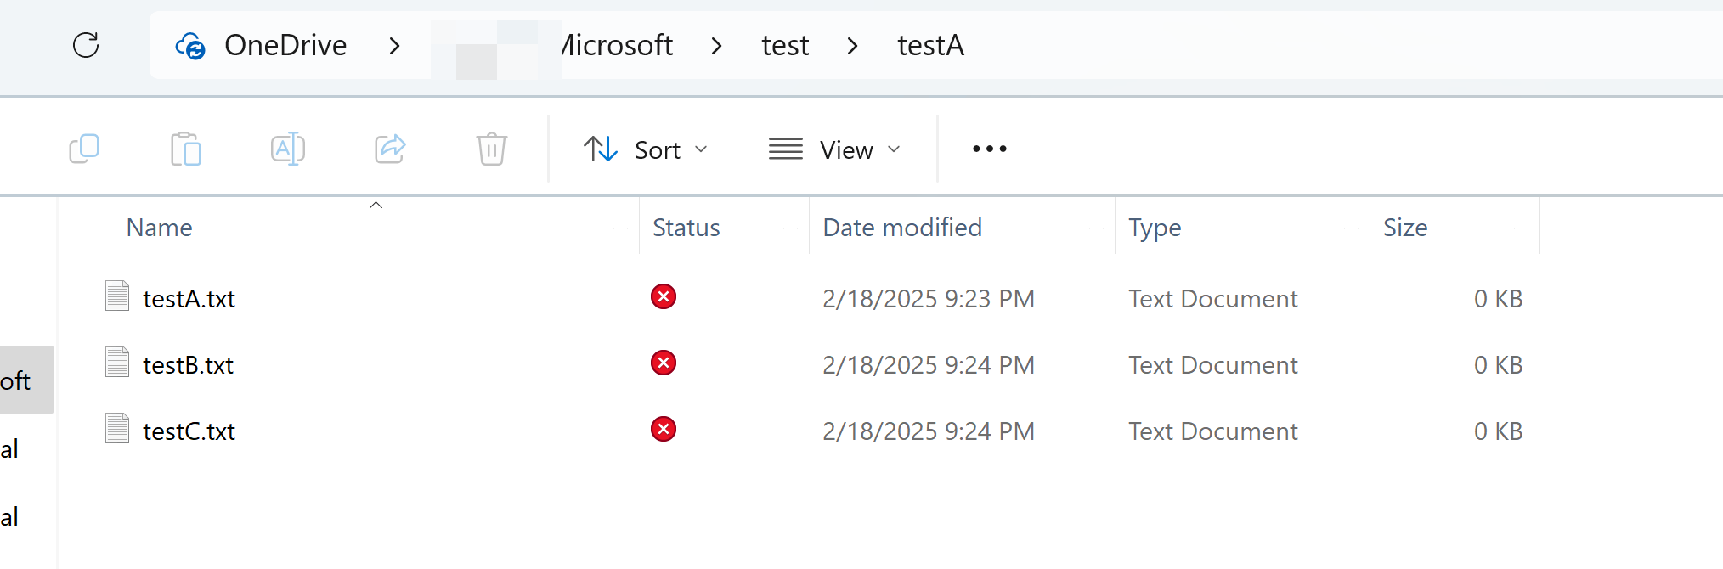
Task: Click the Refresh icon
Action: pos(86,45)
